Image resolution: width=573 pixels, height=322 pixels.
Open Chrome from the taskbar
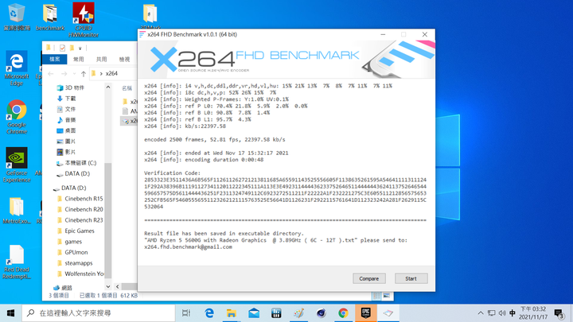(343, 313)
